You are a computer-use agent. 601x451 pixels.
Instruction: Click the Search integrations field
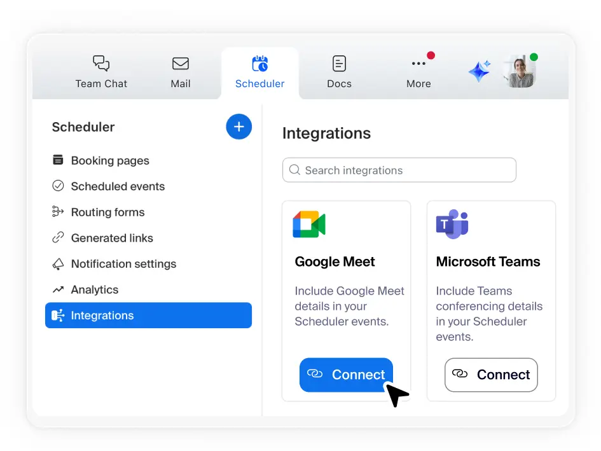tap(399, 170)
